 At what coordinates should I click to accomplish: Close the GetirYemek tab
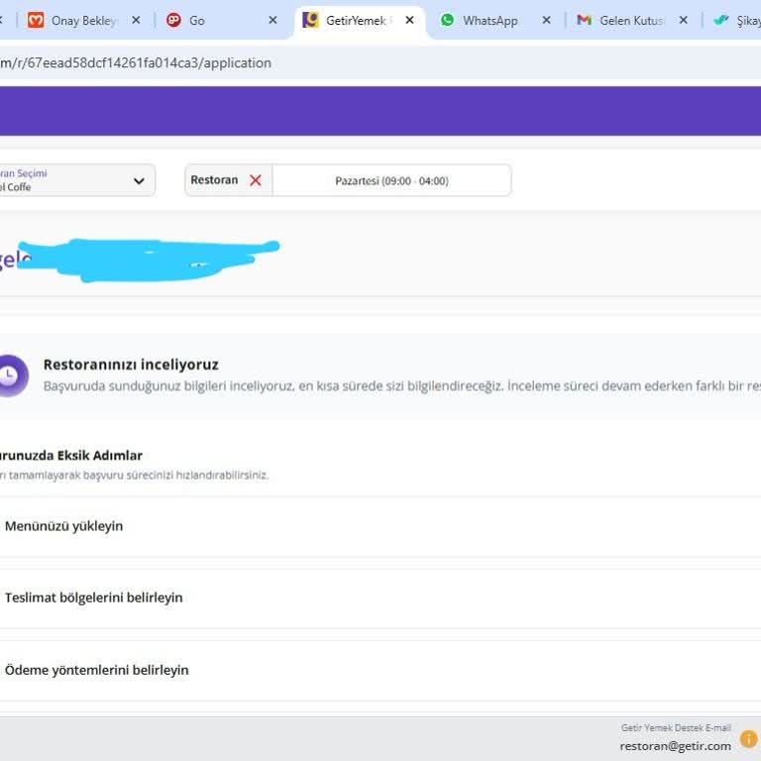tap(409, 20)
